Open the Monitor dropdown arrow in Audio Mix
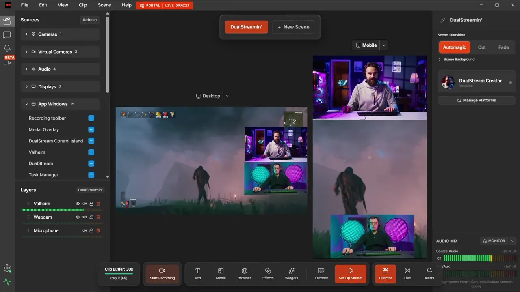The image size is (520, 292). (512, 241)
